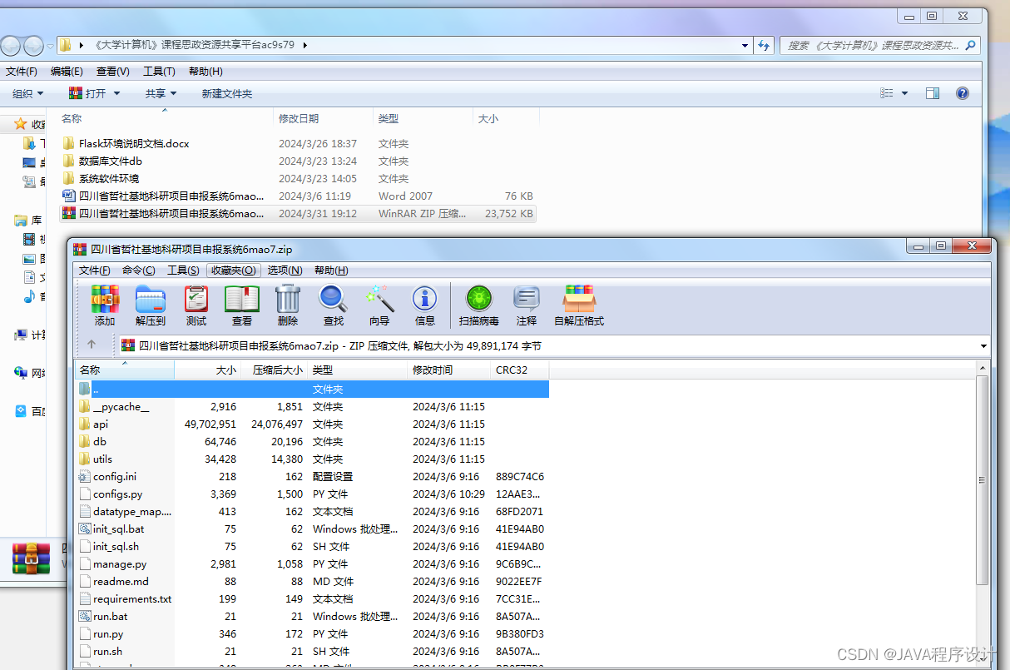Click breadcrumb arrow after folder name

pos(304,45)
